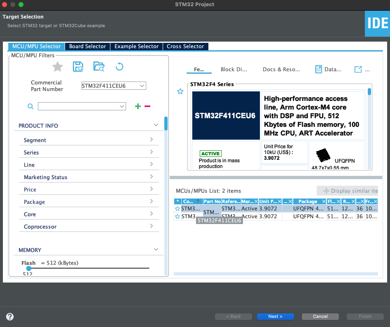The width and height of the screenshot is (390, 327).
Task: Remove the Unit Price column via its X
Action: 280,201
